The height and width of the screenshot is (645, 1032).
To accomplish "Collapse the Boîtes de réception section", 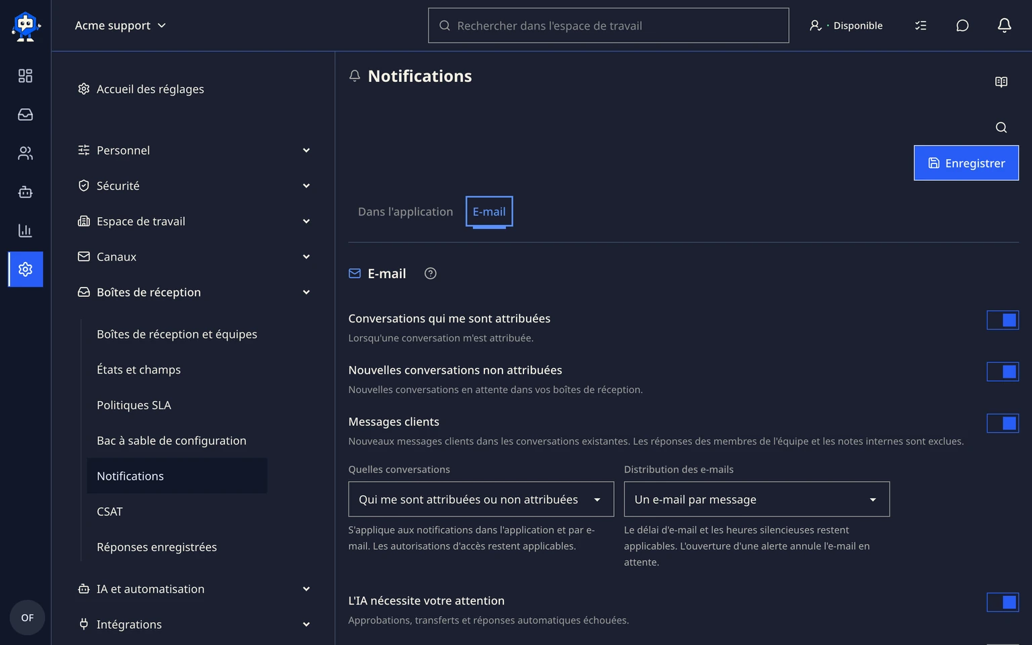I will point(194,292).
